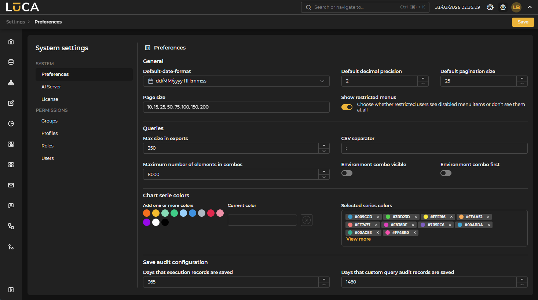The width and height of the screenshot is (538, 300).
Task: Enable the Environment combo visible toggle
Action: click(x=347, y=173)
